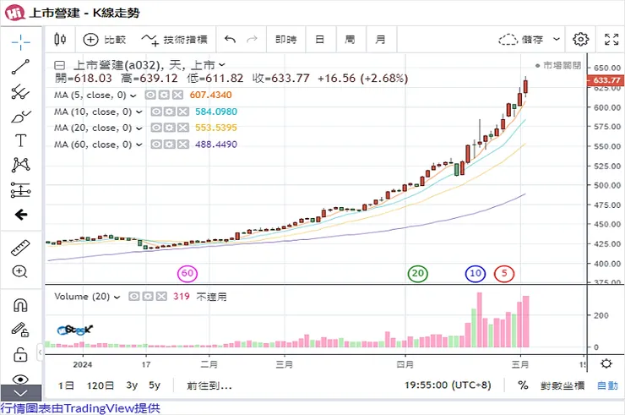Set range to 3y

[132, 385]
